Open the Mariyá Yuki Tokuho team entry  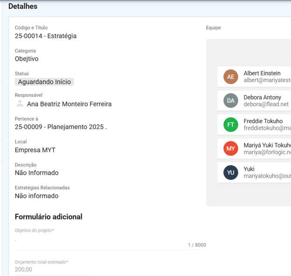(x=266, y=145)
